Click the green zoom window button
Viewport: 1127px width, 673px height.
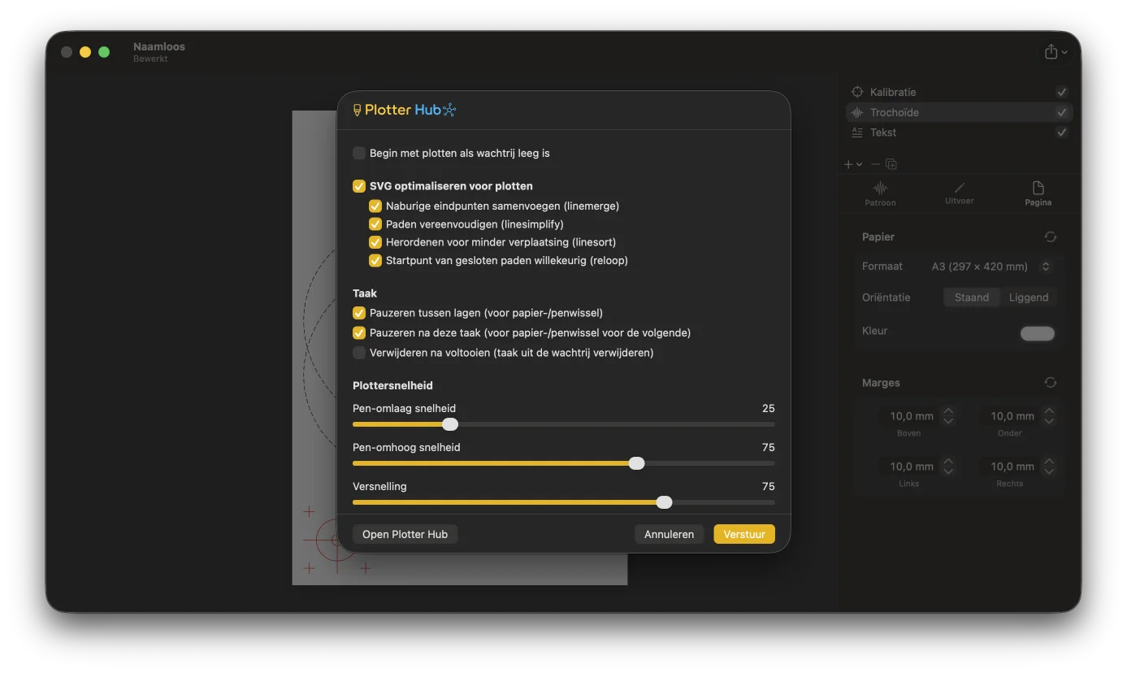(104, 52)
